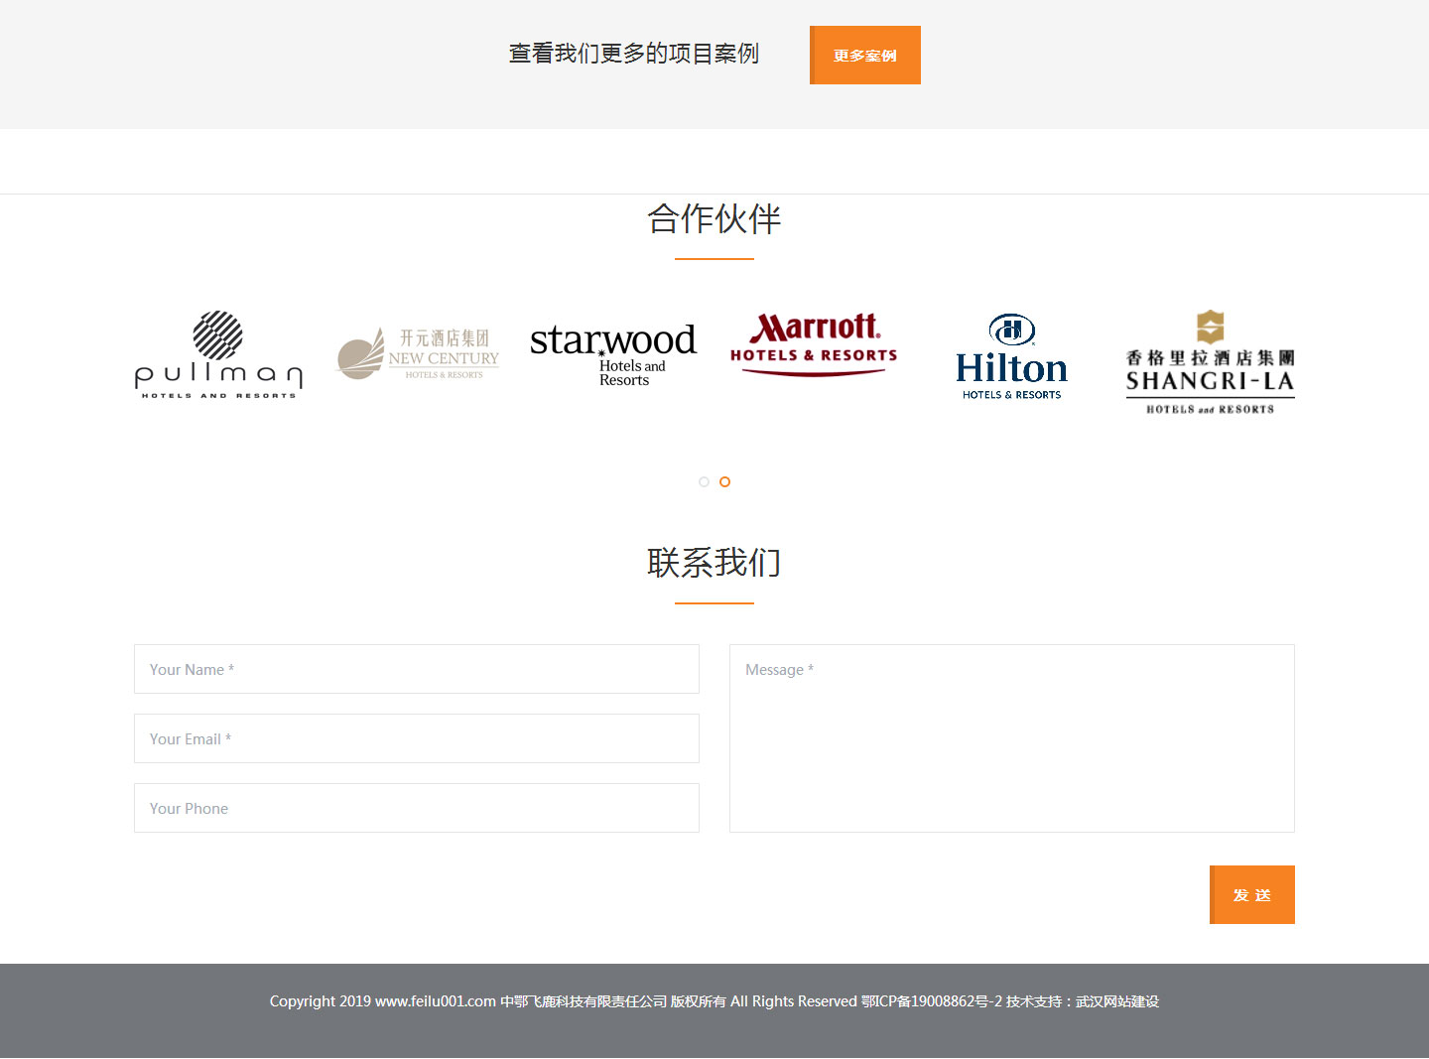Click the Starwood Hotels and Resorts logo
The height and width of the screenshot is (1059, 1429).
613,354
